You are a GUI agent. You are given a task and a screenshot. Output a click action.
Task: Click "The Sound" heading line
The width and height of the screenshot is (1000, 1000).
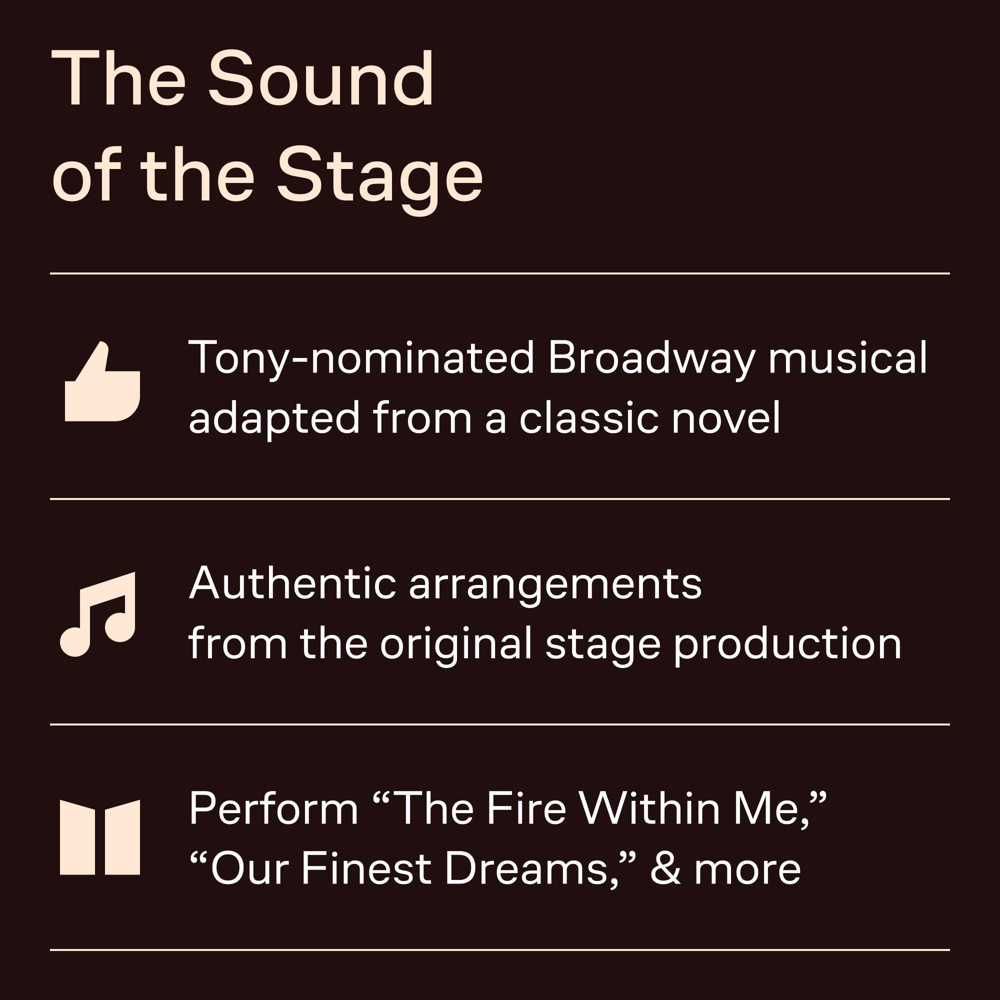[x=242, y=78]
